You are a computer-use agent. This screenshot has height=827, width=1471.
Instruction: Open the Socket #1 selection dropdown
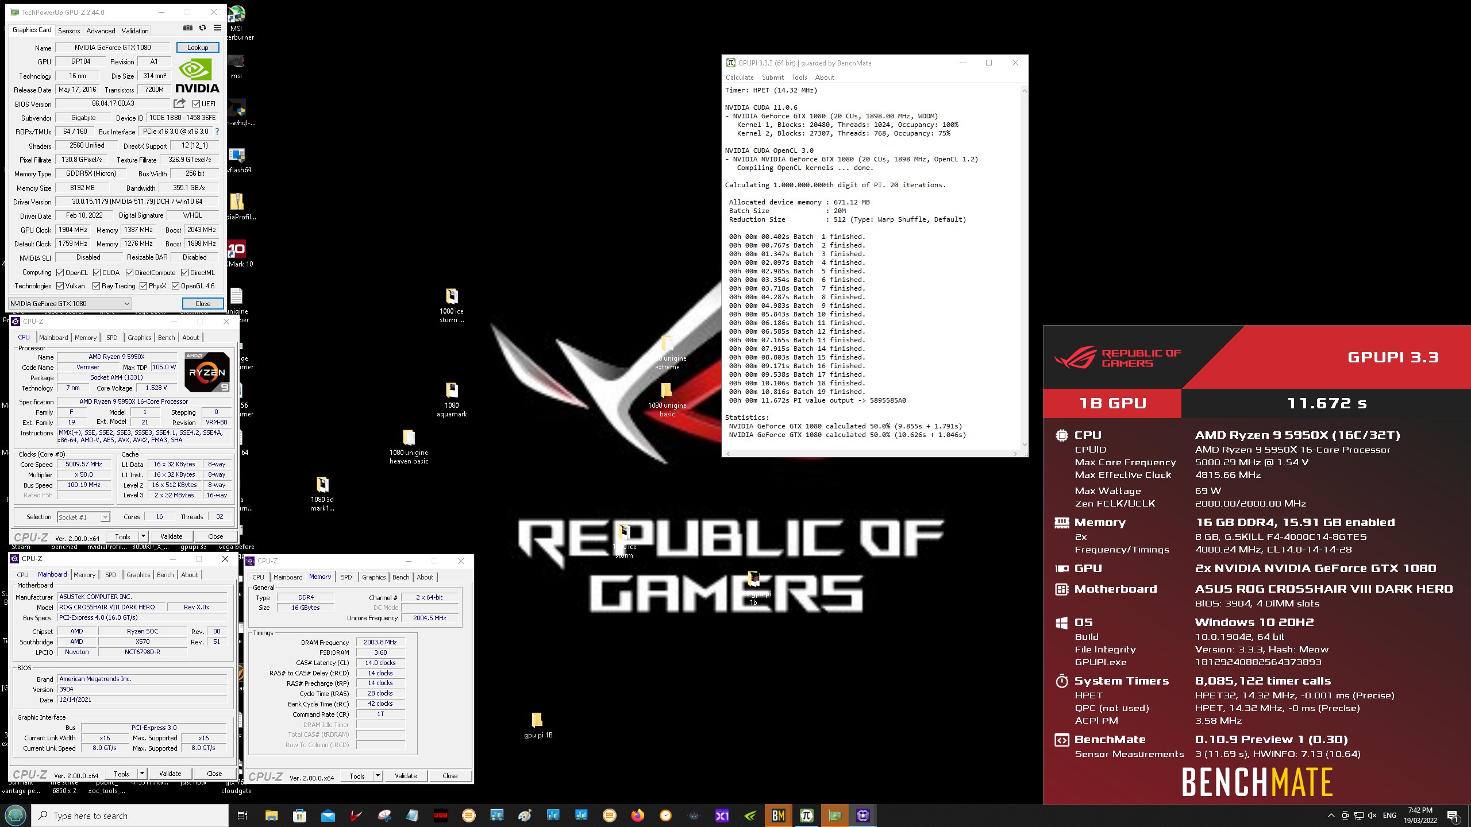[x=83, y=517]
